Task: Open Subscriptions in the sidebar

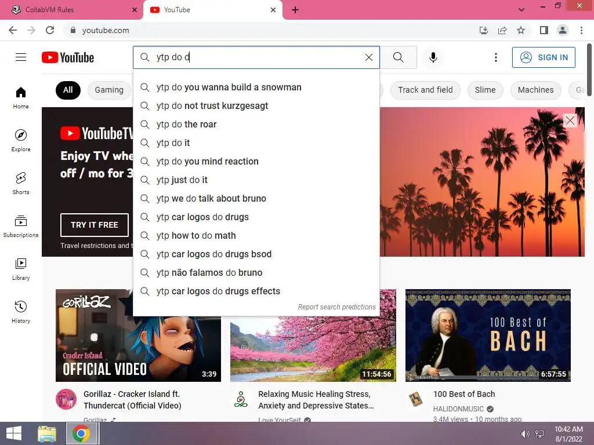Action: (x=21, y=227)
